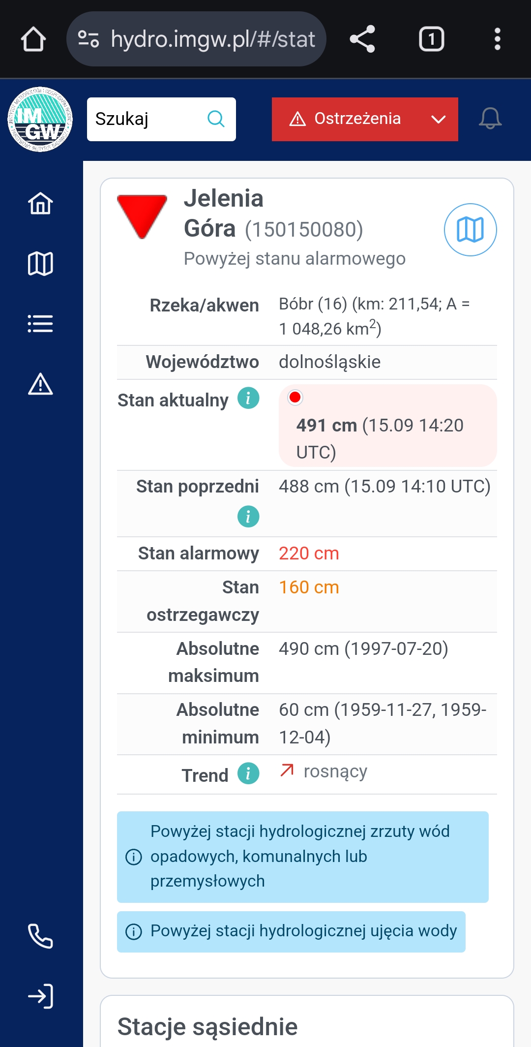The height and width of the screenshot is (1047, 531).
Task: Tap the browser home button
Action: [x=33, y=39]
